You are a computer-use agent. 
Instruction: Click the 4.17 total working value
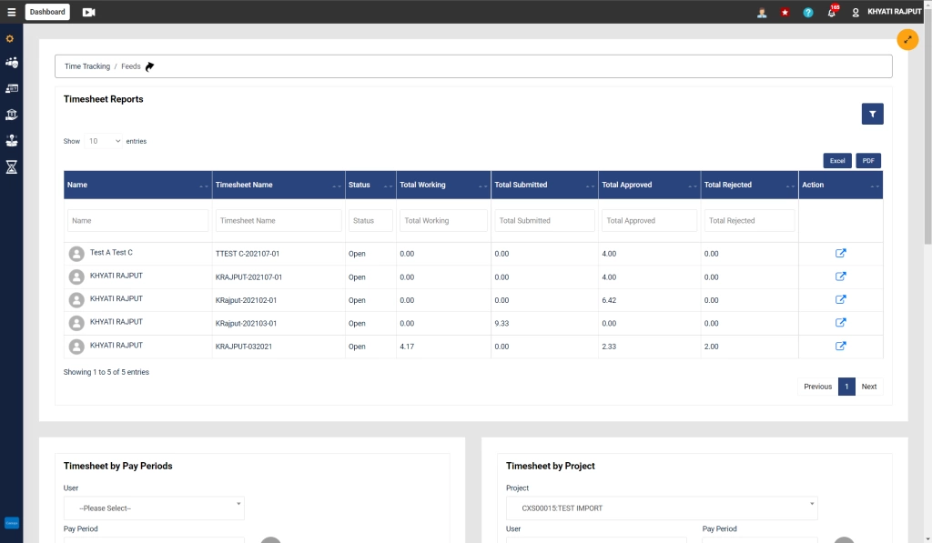(407, 347)
